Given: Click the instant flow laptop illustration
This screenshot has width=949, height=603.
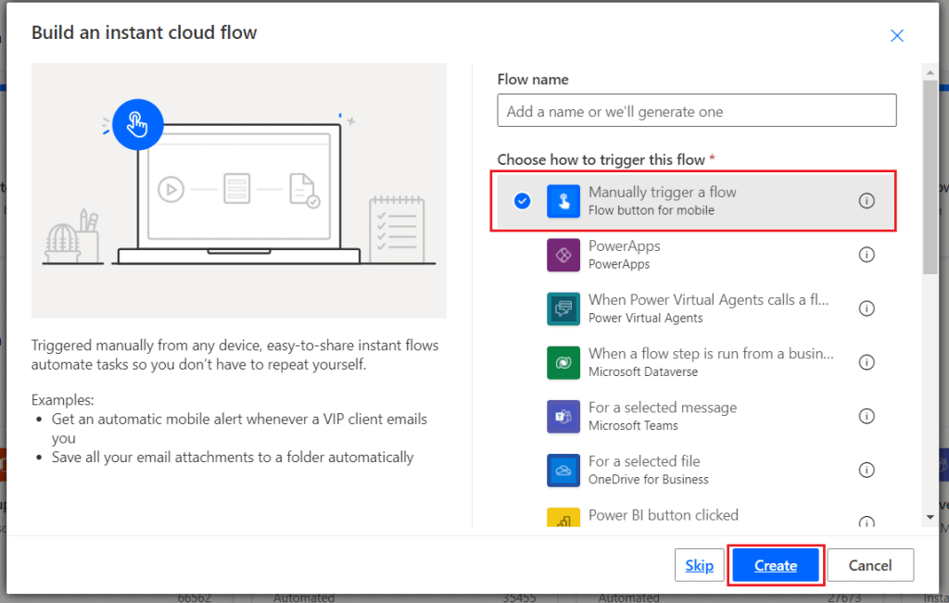Looking at the screenshot, I should point(239,191).
